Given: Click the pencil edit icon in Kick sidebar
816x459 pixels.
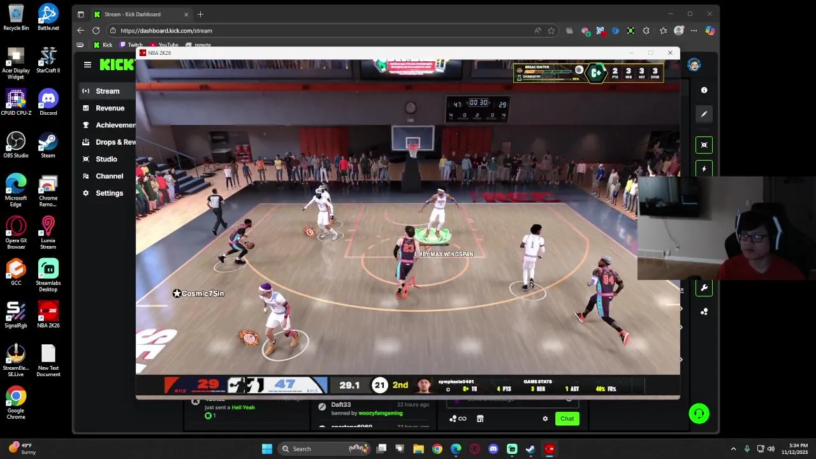Looking at the screenshot, I should (704, 114).
